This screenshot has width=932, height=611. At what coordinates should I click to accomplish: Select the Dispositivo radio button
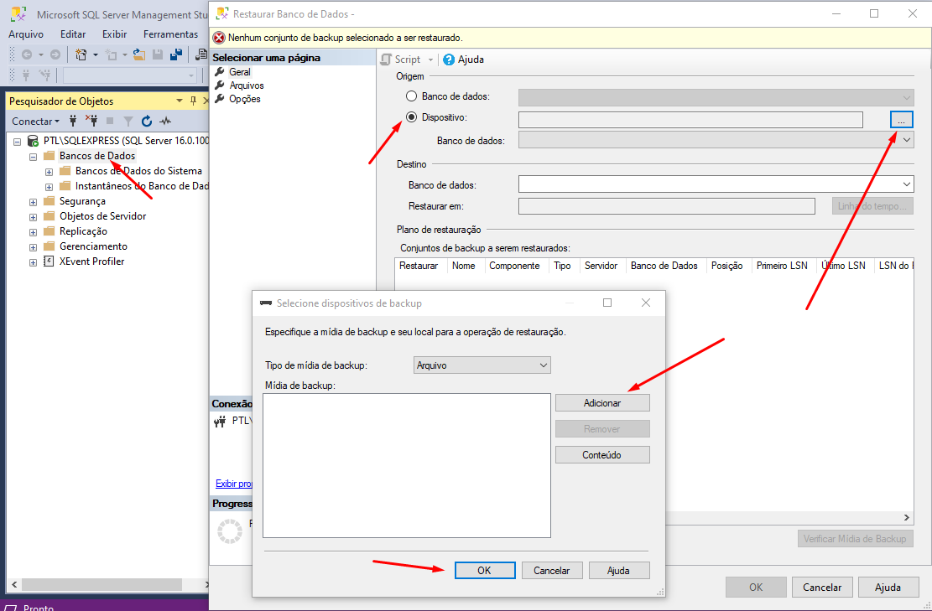point(411,117)
